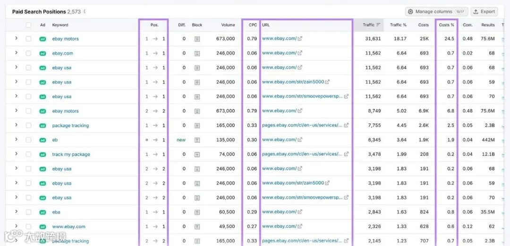510x246 pixels.
Task: Open SERP block icon for eb row
Action: tap(197, 140)
